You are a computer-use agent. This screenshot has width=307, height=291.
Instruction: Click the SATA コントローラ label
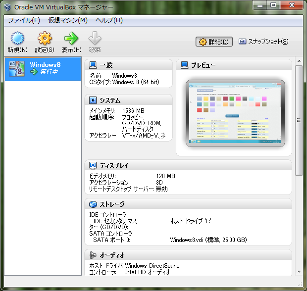pos(110,234)
